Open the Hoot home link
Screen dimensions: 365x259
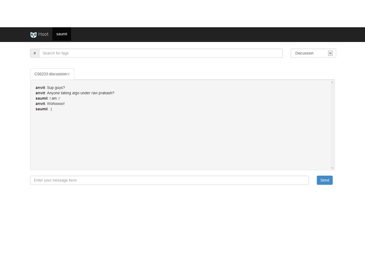(43, 34)
